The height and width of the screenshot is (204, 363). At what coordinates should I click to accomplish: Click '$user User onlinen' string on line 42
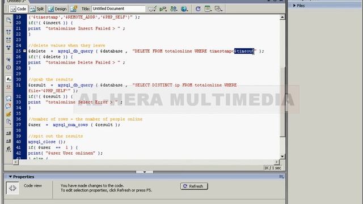(70, 153)
